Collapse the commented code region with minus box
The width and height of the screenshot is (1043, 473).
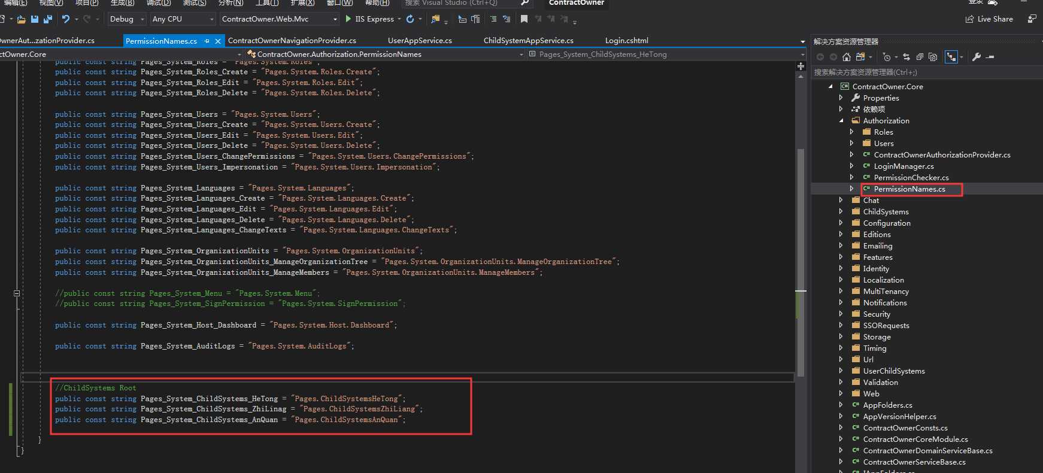tap(17, 293)
